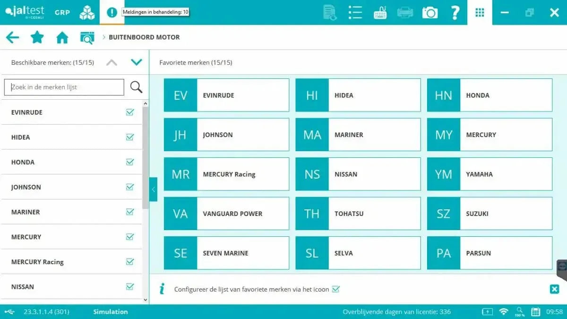Collapse the left panel with side arrow

(x=153, y=189)
